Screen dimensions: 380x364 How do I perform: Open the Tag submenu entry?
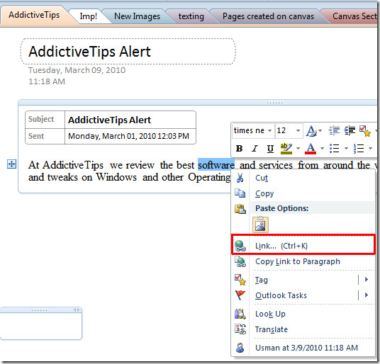pos(303,280)
